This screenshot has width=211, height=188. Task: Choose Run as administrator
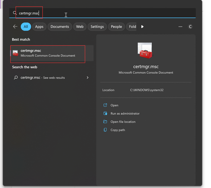[x=125, y=113]
